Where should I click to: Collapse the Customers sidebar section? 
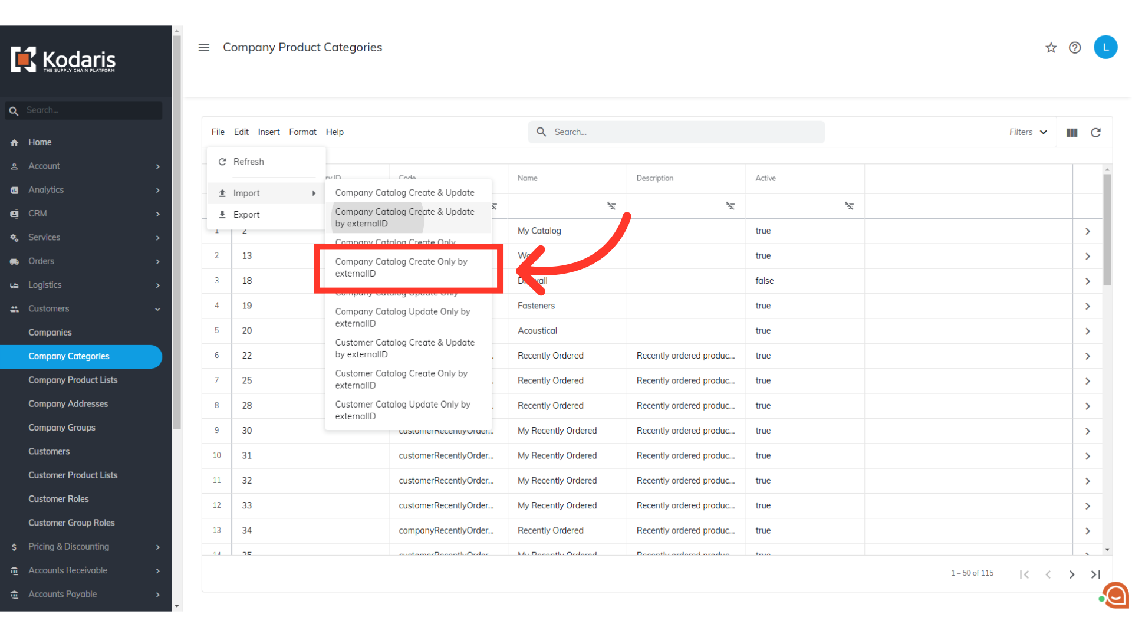pos(157,309)
